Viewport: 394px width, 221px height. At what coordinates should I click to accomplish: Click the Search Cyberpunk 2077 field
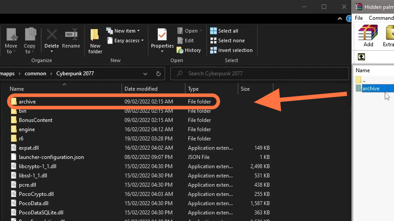260,74
